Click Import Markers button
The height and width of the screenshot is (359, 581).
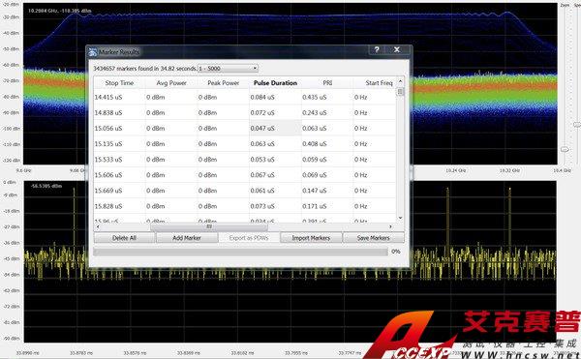pyautogui.click(x=311, y=238)
